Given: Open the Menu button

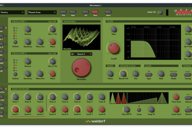Looking at the screenshot, I should point(108,12).
